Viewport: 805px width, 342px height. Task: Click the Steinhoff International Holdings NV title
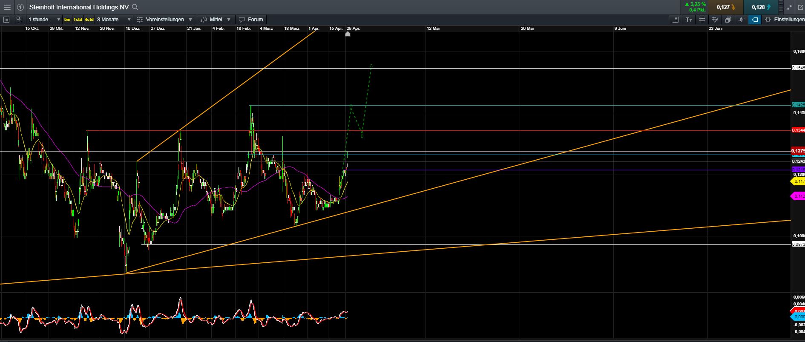(79, 7)
